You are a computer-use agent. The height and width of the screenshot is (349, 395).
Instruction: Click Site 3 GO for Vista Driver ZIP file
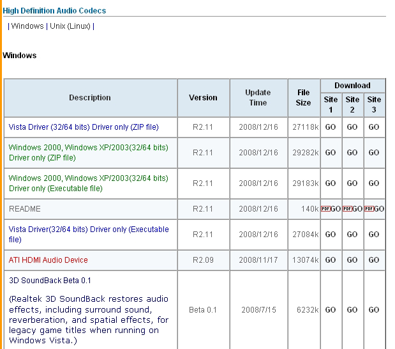point(374,127)
